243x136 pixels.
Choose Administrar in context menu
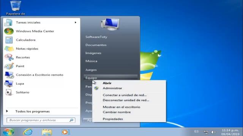(112, 88)
